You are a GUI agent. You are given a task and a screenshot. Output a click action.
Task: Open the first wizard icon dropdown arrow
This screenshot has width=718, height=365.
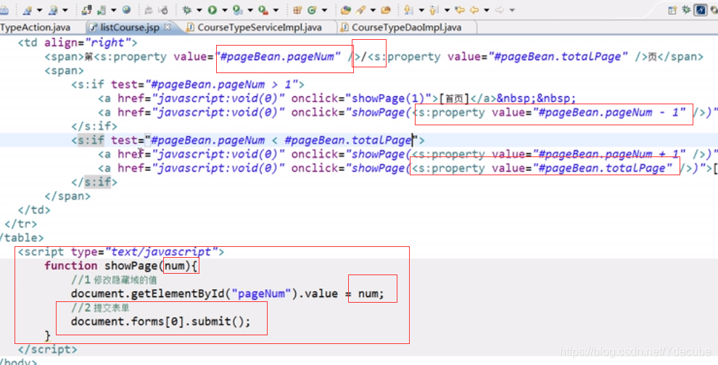coord(39,9)
